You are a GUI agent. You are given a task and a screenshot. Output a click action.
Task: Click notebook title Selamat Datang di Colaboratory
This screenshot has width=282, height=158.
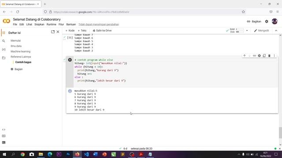pos(37,19)
